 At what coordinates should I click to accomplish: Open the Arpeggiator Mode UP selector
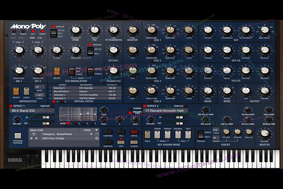pyautogui.click(x=40, y=87)
